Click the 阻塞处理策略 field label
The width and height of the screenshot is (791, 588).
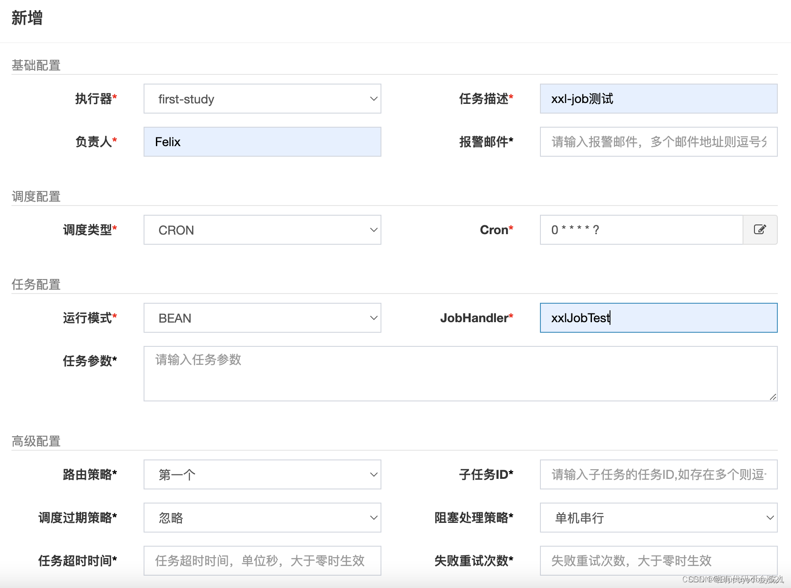(474, 518)
